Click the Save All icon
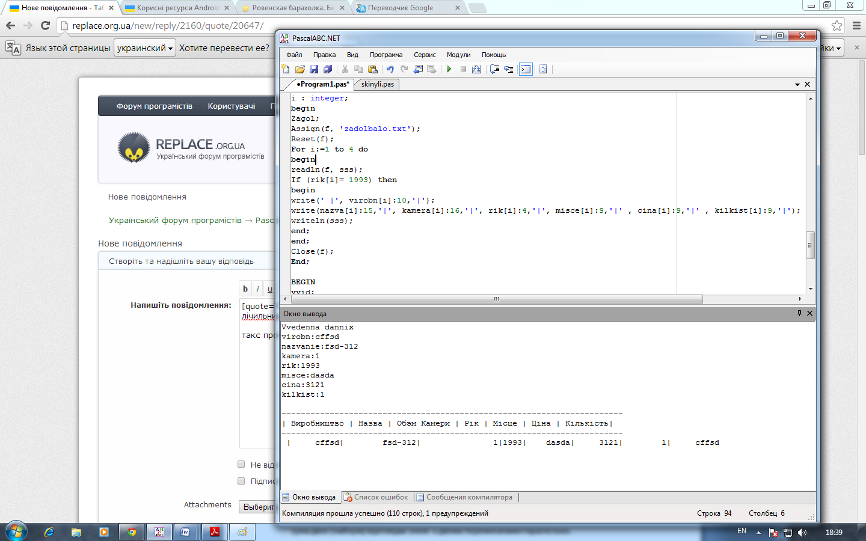 click(328, 69)
